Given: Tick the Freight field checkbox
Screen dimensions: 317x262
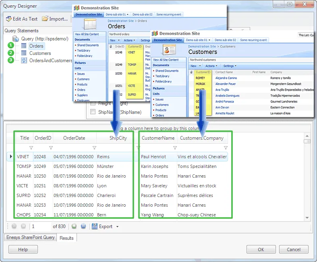Looking at the screenshot, I should (x=93, y=103).
